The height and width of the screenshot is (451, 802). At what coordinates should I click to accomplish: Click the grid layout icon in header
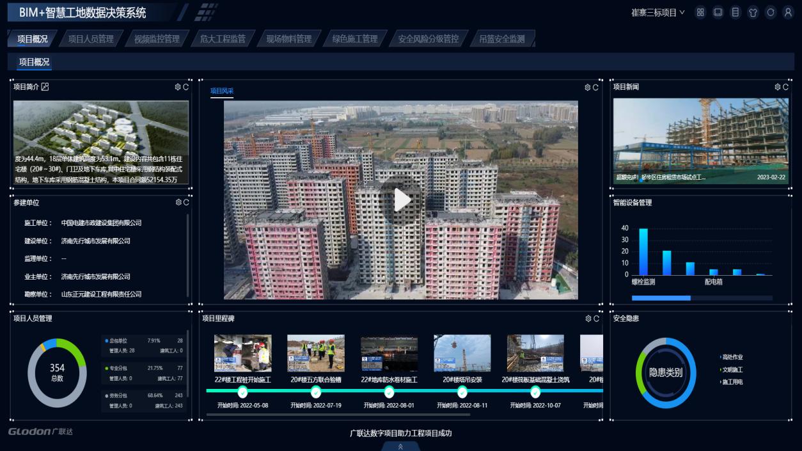tap(700, 12)
